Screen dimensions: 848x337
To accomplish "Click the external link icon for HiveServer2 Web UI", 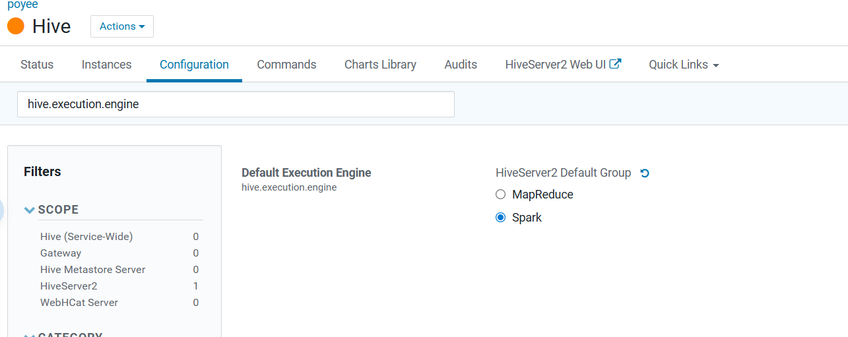I will (615, 64).
